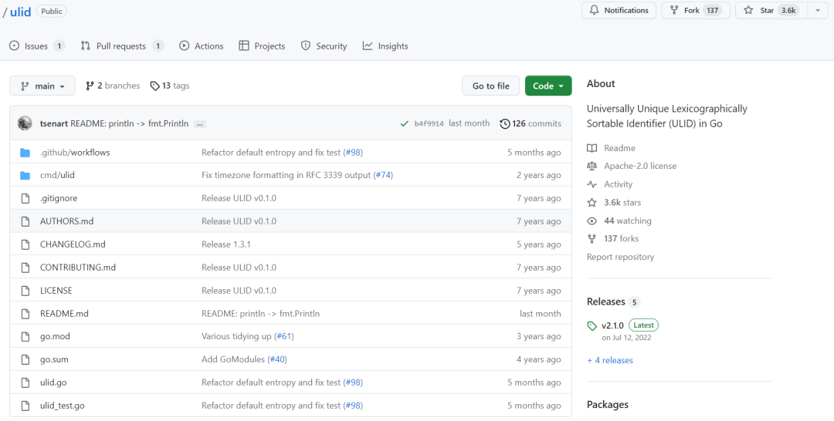Open the CONTRIBUTING.md file
The image size is (834, 421).
pyautogui.click(x=78, y=268)
